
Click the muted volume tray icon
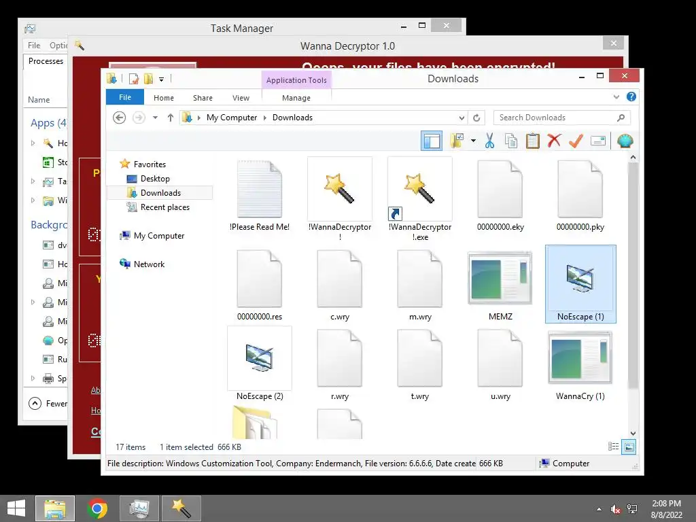click(615, 509)
